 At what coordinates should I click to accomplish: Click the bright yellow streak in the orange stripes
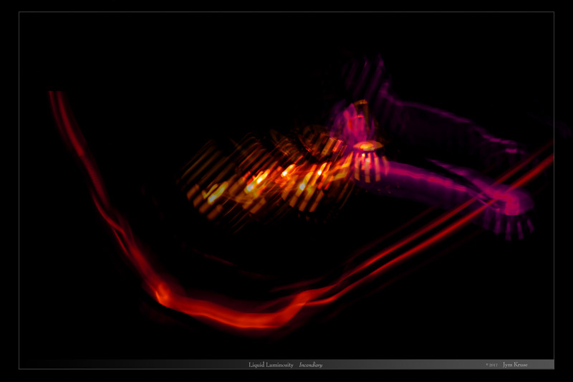tap(216, 191)
